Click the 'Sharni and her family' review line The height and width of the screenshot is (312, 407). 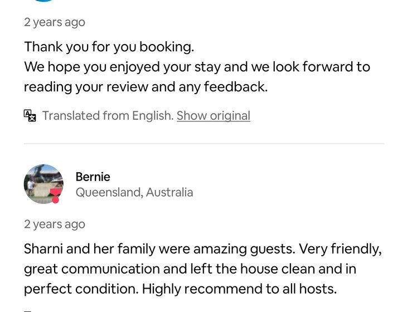click(202, 249)
